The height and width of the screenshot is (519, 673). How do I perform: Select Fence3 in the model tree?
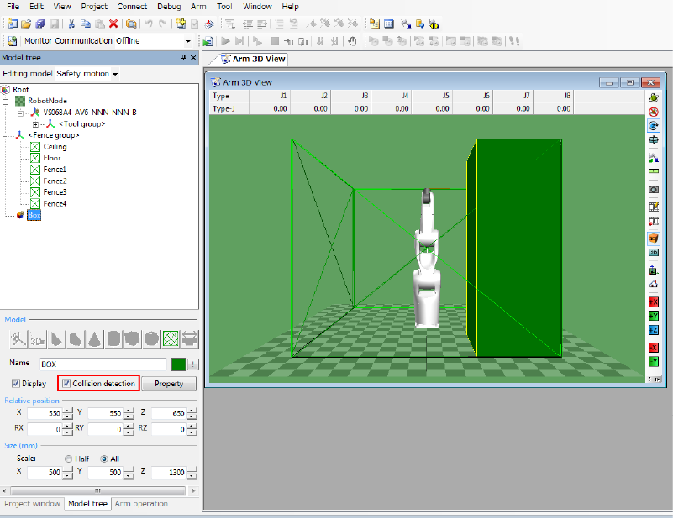[x=55, y=192]
